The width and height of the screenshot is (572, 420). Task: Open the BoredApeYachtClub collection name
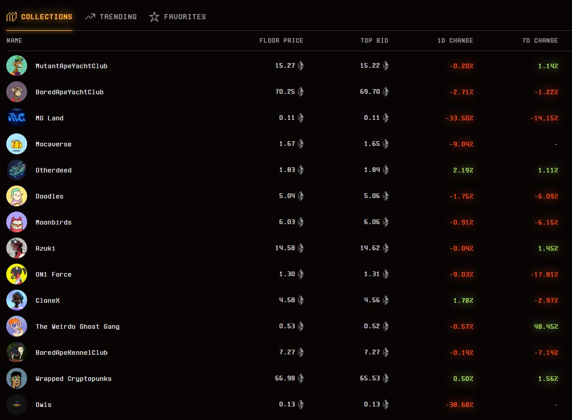point(69,92)
